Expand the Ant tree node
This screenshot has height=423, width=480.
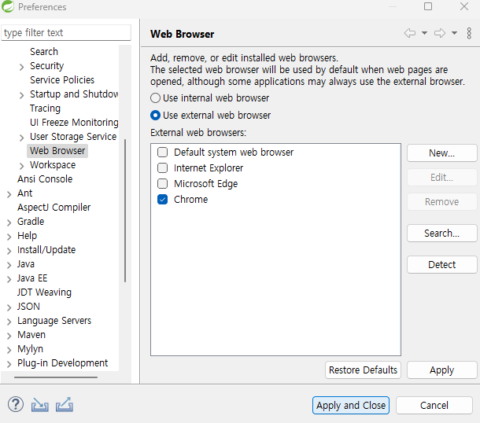click(x=9, y=194)
